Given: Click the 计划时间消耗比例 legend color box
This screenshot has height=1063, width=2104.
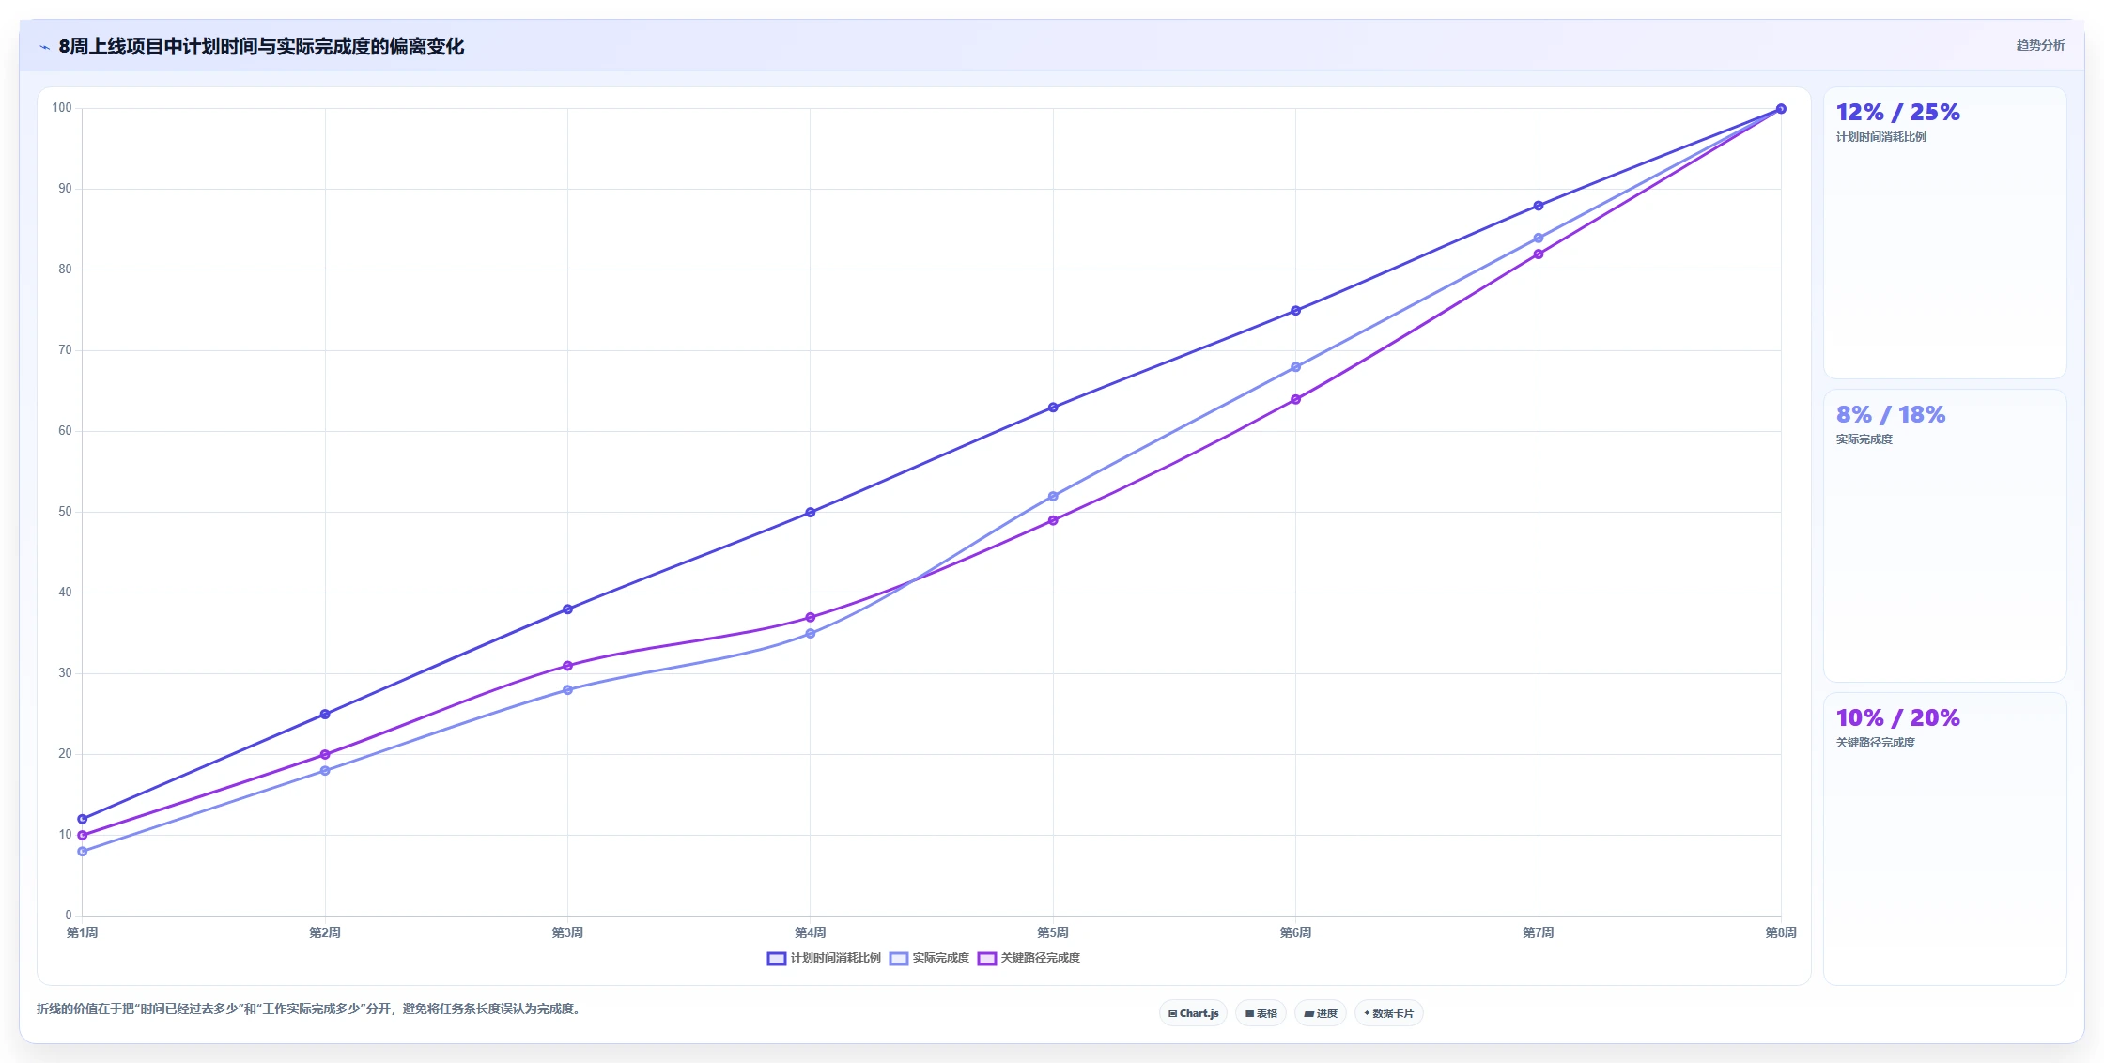Looking at the screenshot, I should [776, 958].
